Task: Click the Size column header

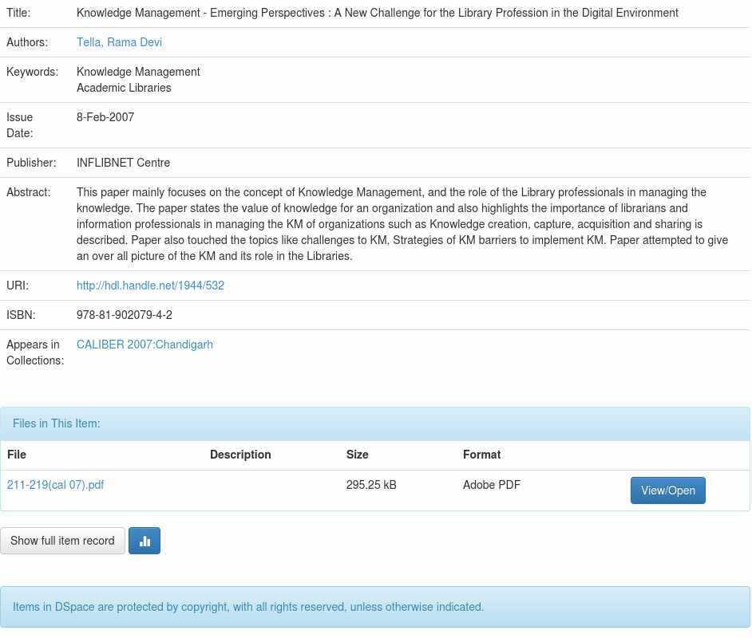Action: tap(357, 455)
